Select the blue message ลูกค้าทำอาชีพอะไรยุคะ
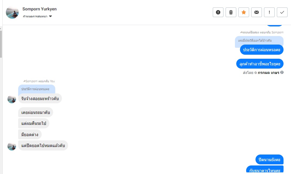Viewport: 291px width, 174px height. coord(260,64)
